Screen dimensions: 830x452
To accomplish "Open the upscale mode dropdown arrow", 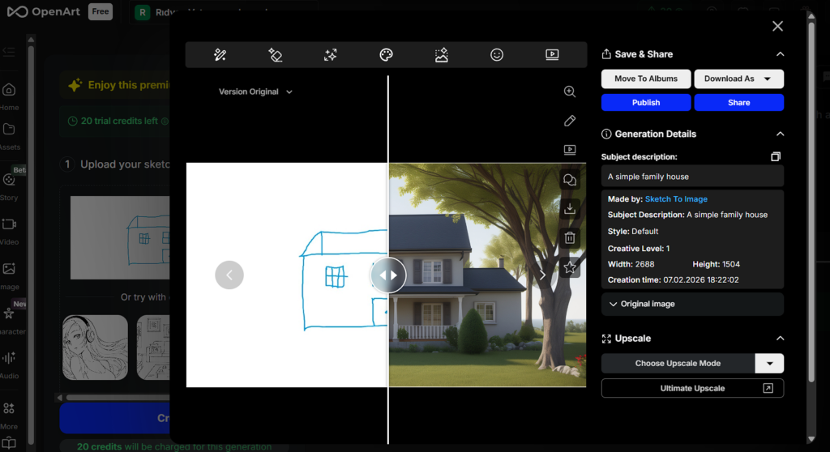I will click(x=770, y=364).
